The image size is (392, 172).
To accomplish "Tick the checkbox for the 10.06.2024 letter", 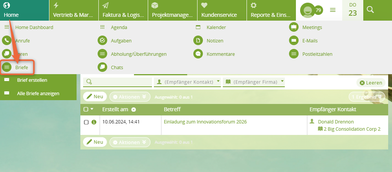I will 86,122.
